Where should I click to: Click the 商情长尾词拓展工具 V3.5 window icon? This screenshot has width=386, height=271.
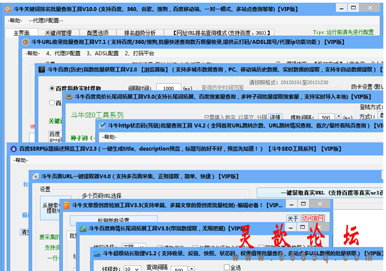click(x=83, y=228)
